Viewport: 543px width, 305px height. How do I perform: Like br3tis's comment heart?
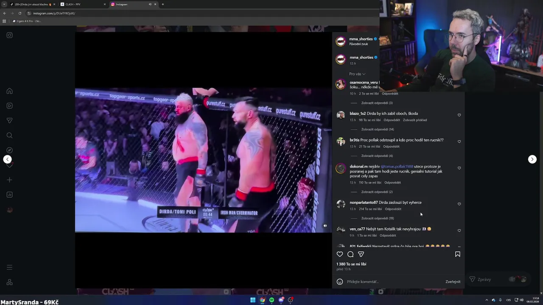click(x=459, y=141)
